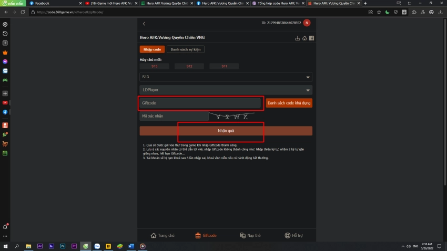Refresh the captcha image

coord(232,116)
